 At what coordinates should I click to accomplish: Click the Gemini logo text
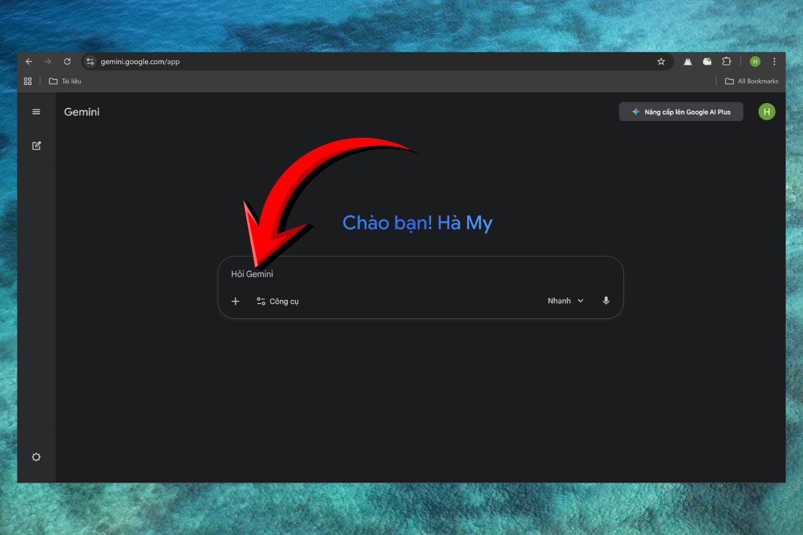82,112
